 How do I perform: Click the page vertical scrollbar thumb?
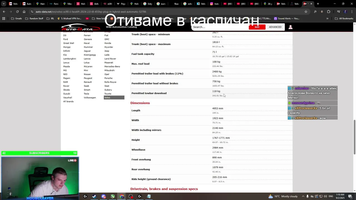point(354,137)
